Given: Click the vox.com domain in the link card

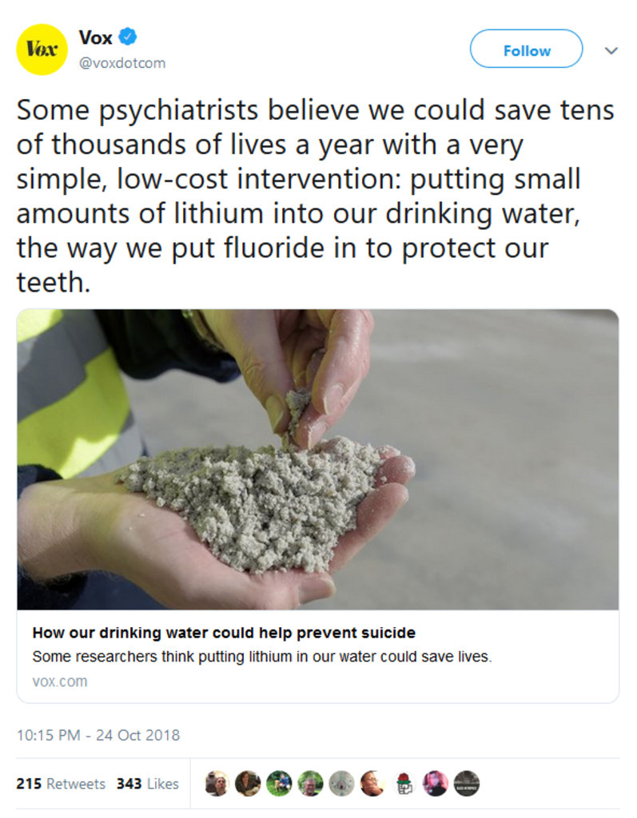Looking at the screenshot, I should (60, 681).
